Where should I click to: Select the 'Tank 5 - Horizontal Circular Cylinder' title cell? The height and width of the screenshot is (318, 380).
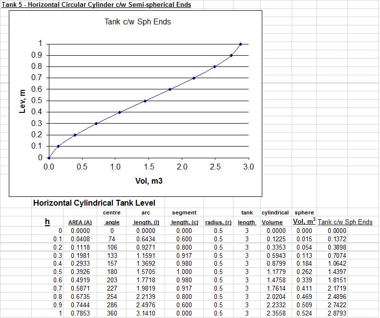96,4
